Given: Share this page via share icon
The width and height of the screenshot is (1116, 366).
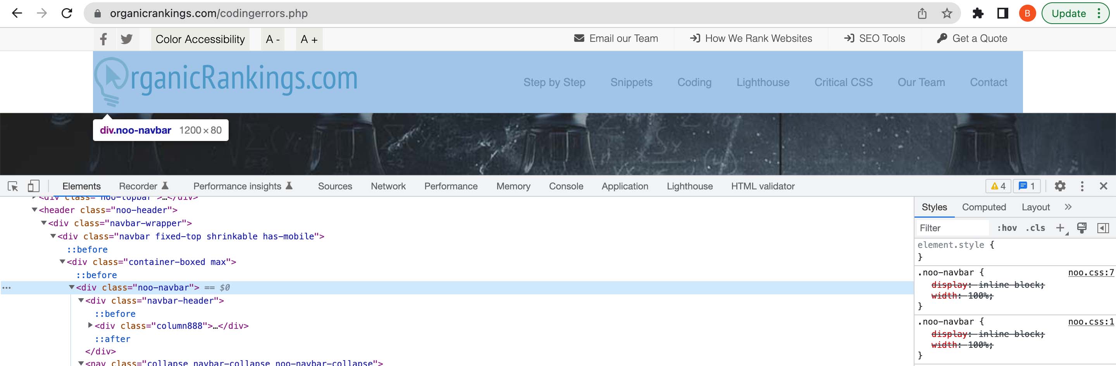Looking at the screenshot, I should [922, 14].
